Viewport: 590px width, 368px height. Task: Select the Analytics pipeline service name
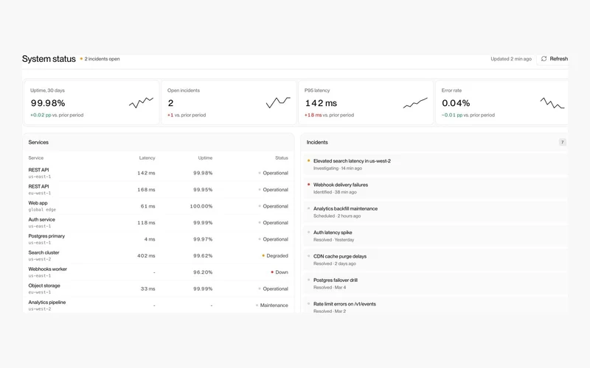47,302
